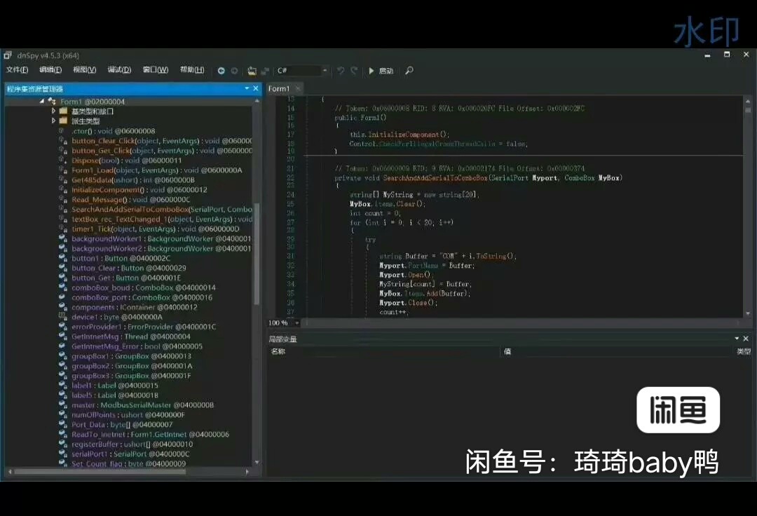The width and height of the screenshot is (757, 516).
Task: Open the 局部变量 panel options dropdown
Action: 737,339
